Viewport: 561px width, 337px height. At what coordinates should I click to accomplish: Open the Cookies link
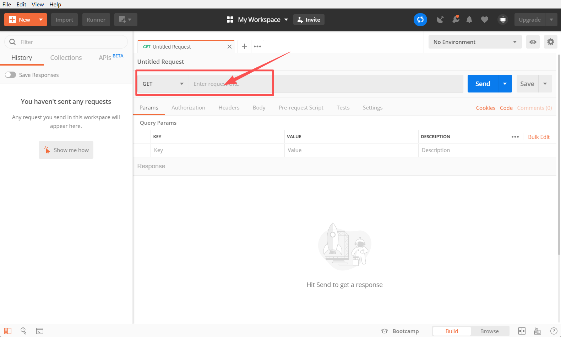pos(486,108)
